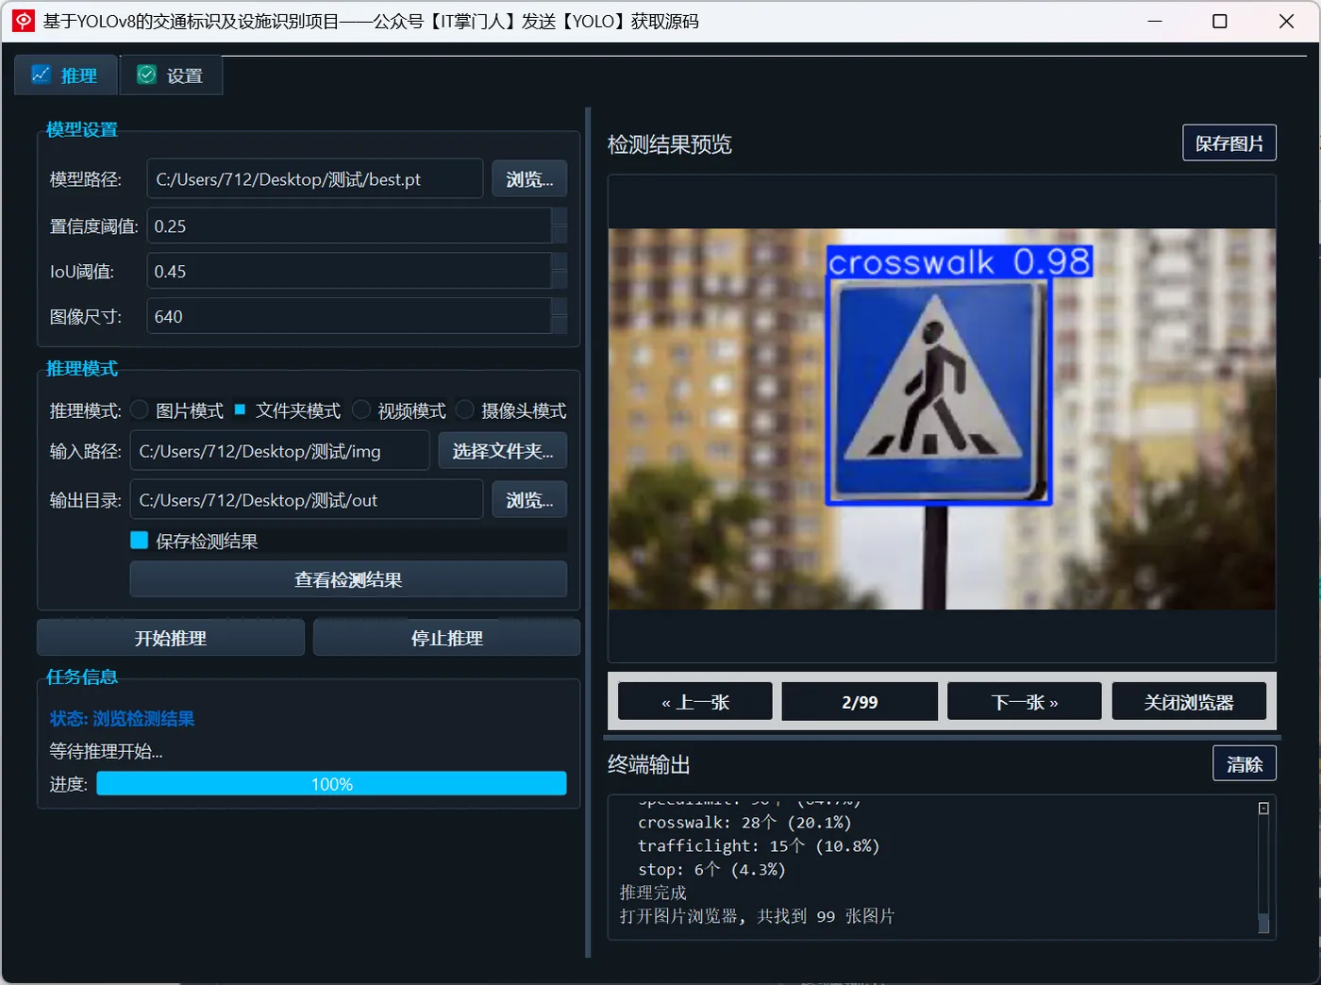1321x985 pixels.
Task: Switch to the 推理 tab
Action: [65, 75]
